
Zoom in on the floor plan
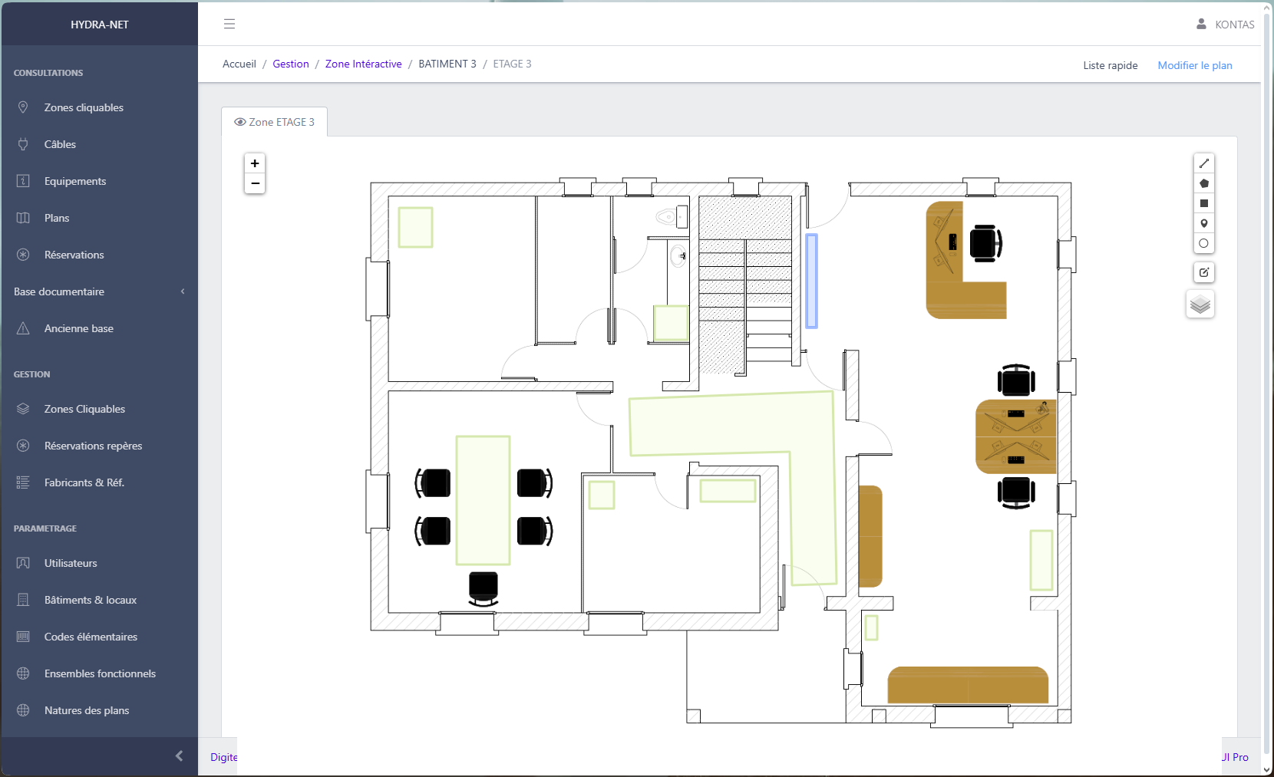tap(255, 163)
